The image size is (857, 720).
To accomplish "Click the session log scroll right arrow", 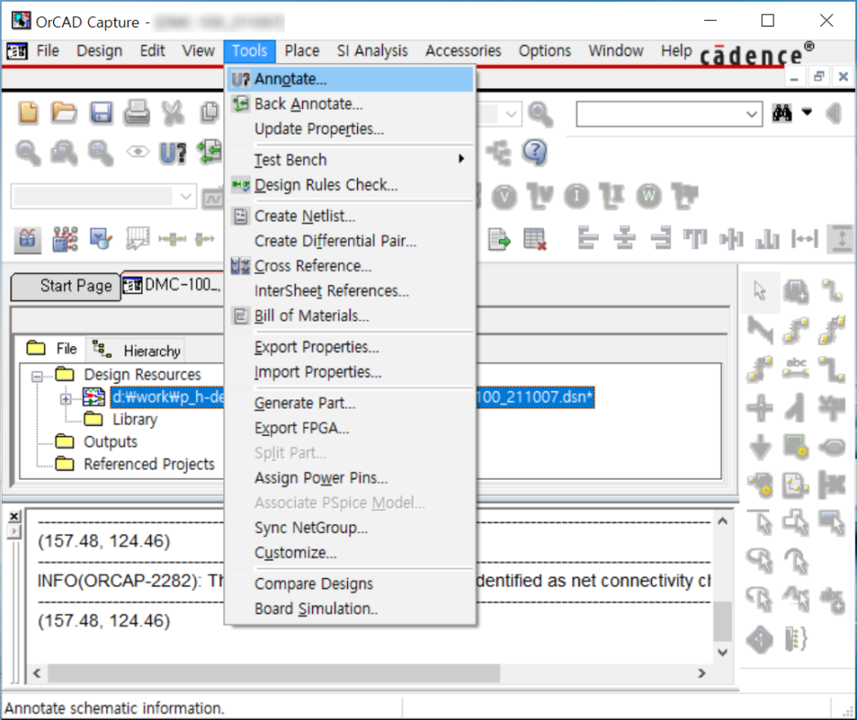I will click(x=701, y=673).
